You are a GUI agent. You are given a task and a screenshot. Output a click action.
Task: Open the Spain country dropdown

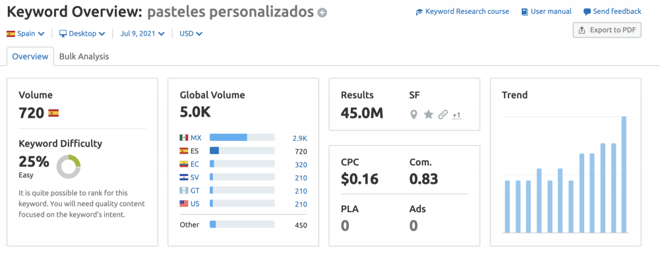pos(26,34)
